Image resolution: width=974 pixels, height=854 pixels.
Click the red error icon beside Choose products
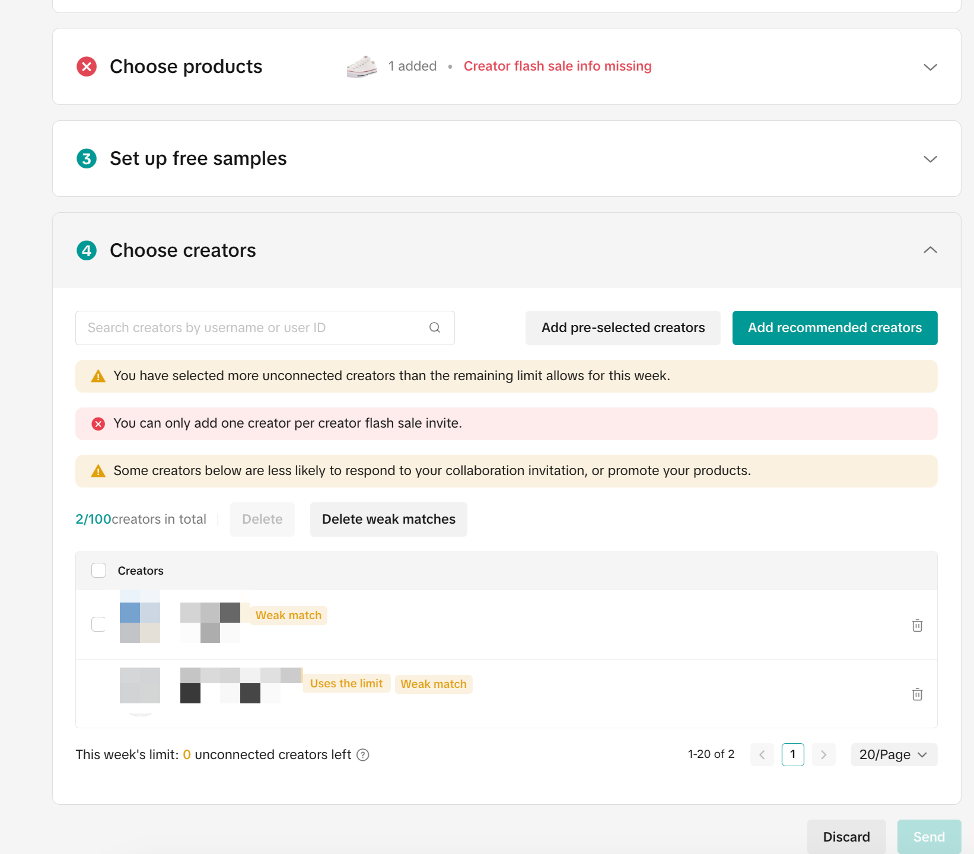coord(87,66)
